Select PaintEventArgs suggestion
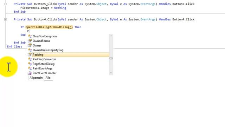This screenshot has width=225, height=127. point(42,68)
